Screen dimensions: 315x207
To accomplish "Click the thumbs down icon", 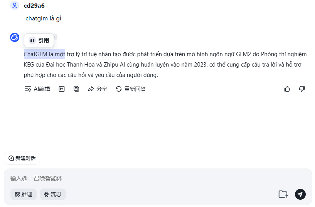I will coord(302,89).
